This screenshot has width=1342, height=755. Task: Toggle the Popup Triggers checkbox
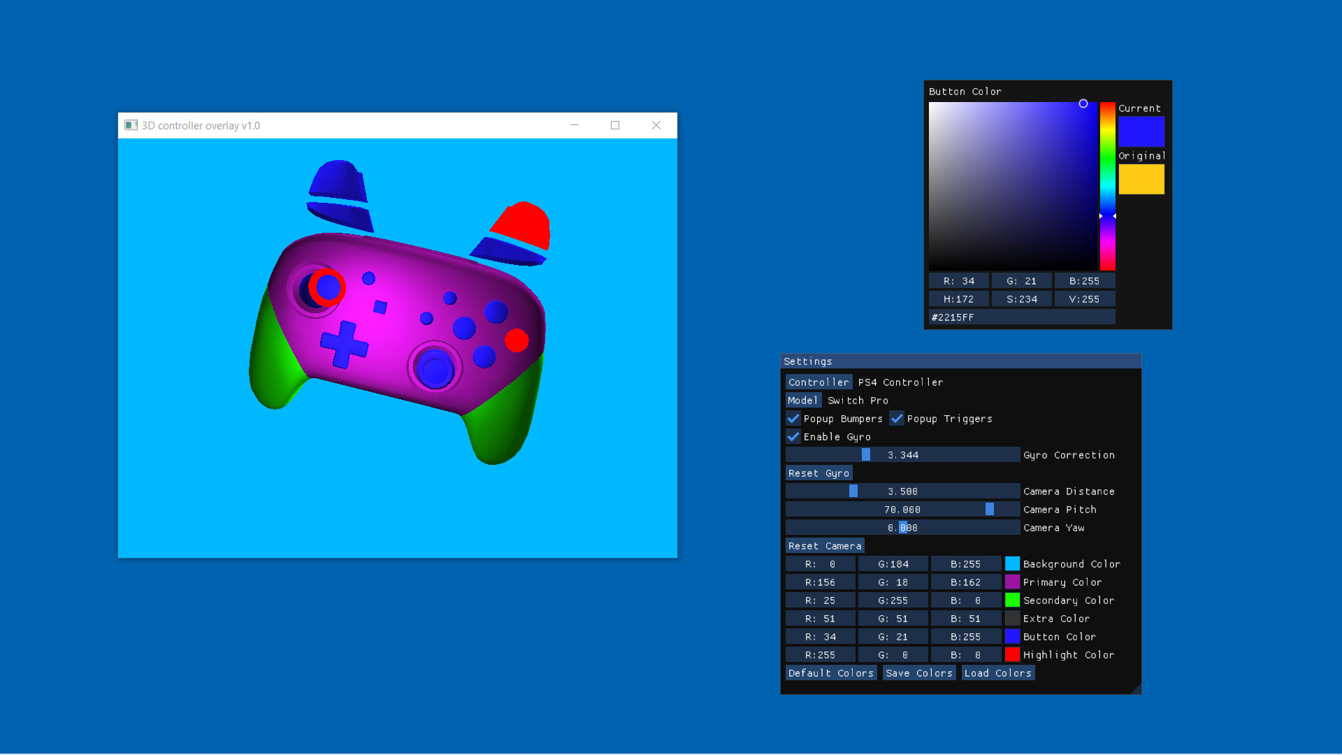click(x=896, y=419)
